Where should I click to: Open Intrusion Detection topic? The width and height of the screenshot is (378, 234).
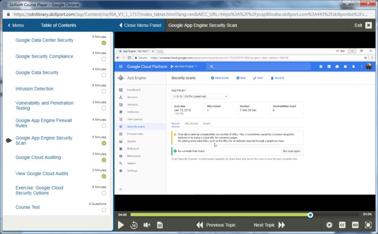tap(34, 89)
